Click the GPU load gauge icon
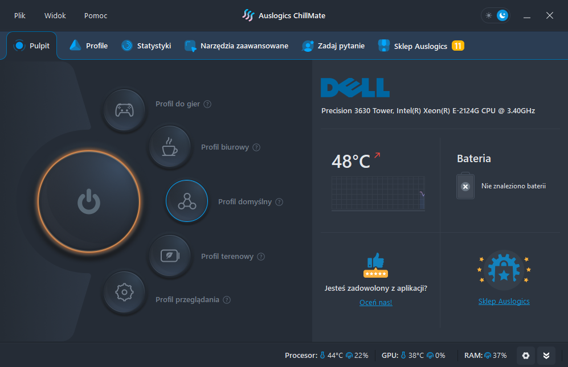568x367 pixels. pyautogui.click(x=430, y=356)
